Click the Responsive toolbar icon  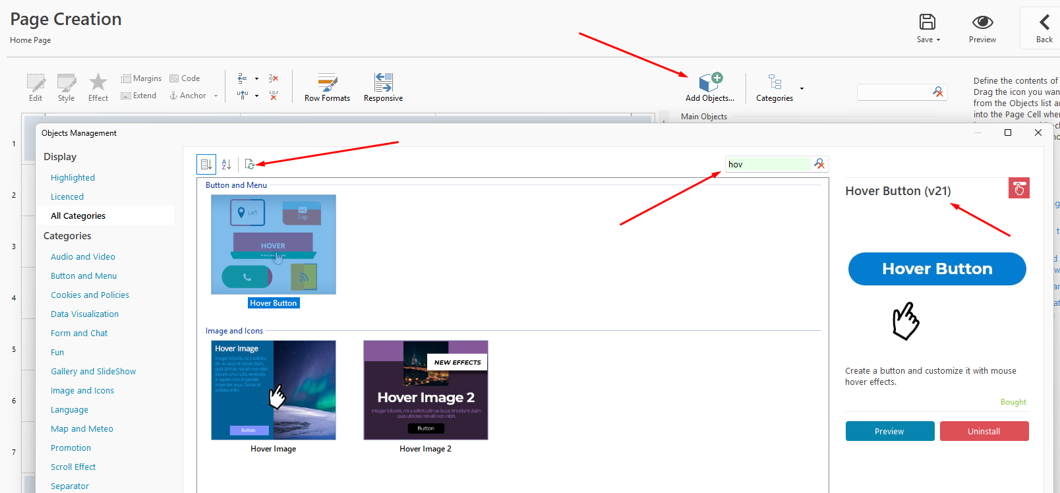tap(383, 87)
